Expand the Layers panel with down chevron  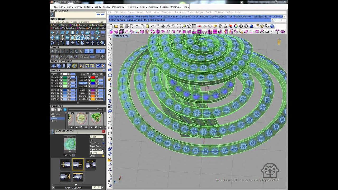(x=78, y=103)
